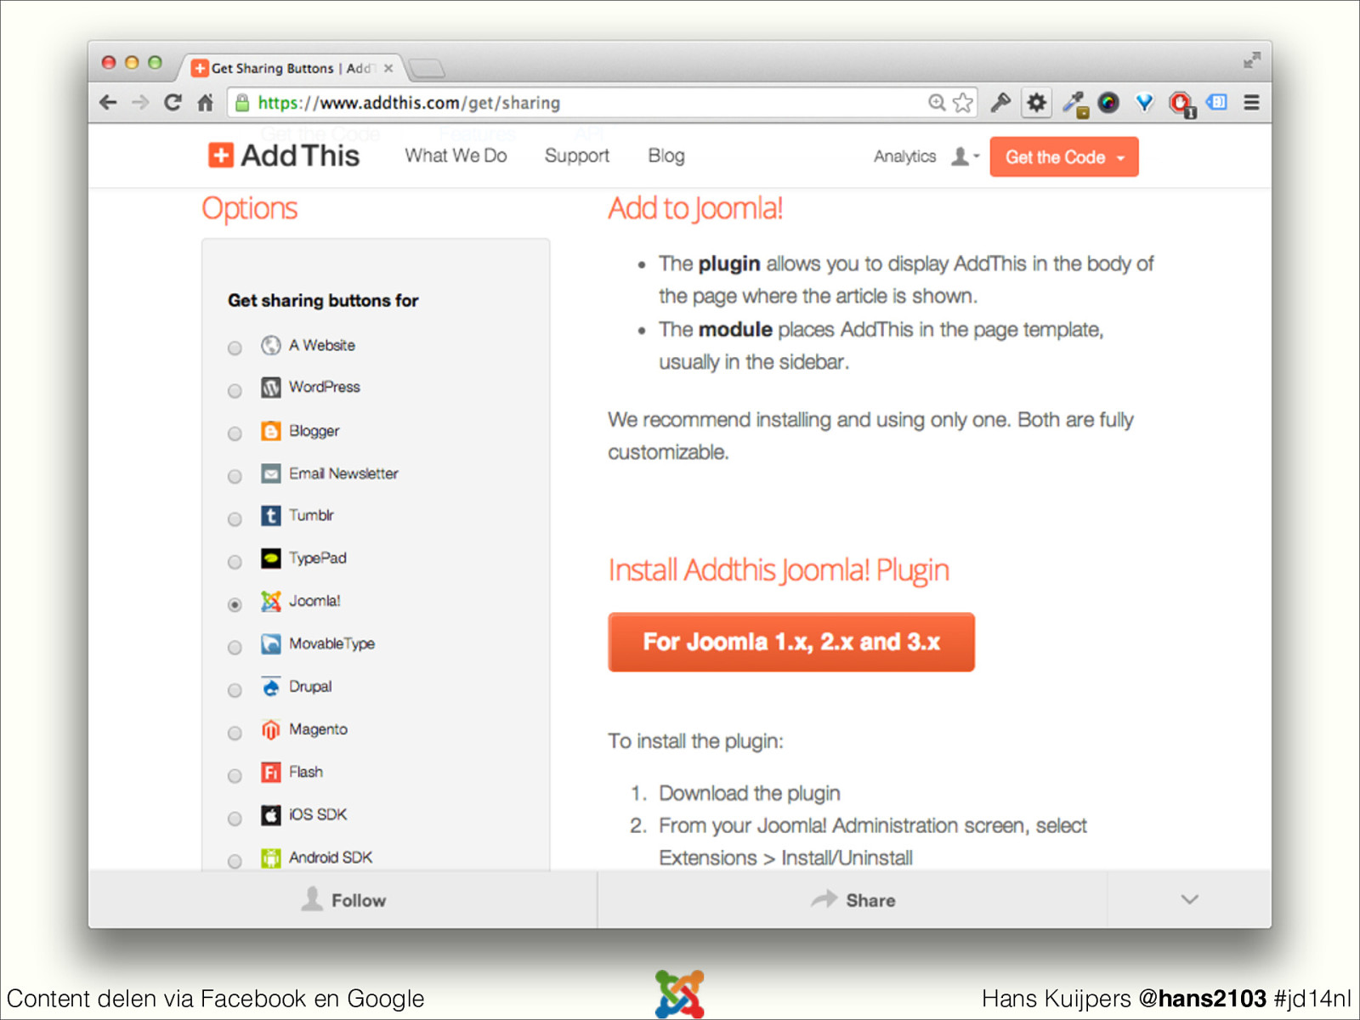Select the Magento radio button
The width and height of the screenshot is (1360, 1020).
pyautogui.click(x=235, y=733)
